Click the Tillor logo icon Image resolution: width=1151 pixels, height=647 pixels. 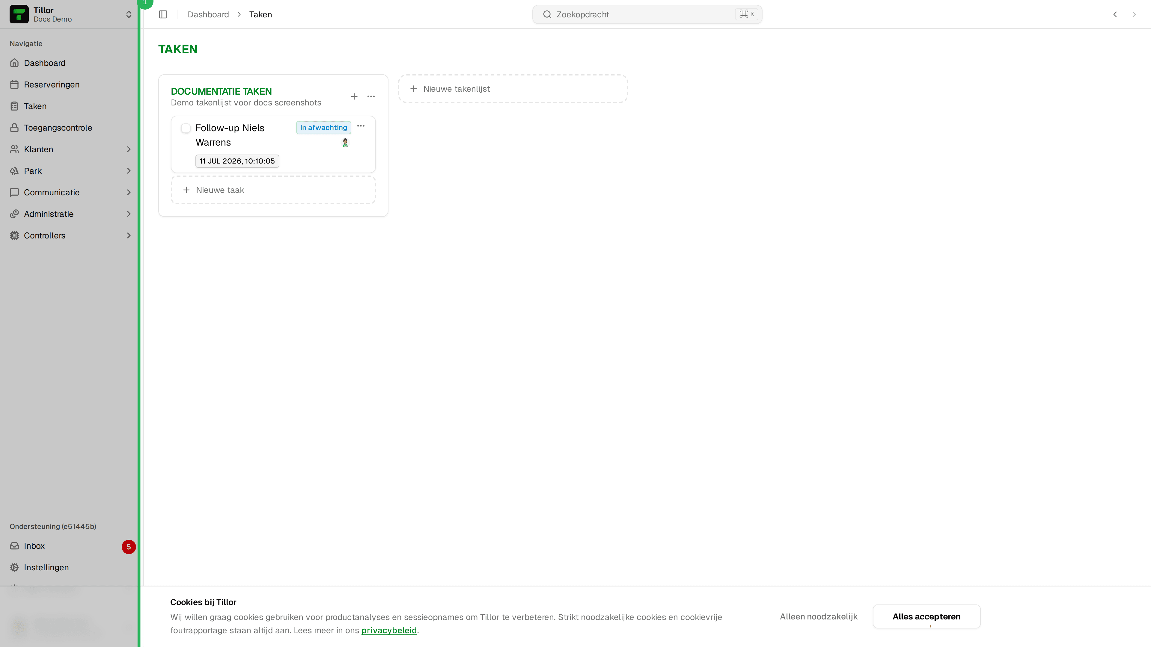coord(19,14)
